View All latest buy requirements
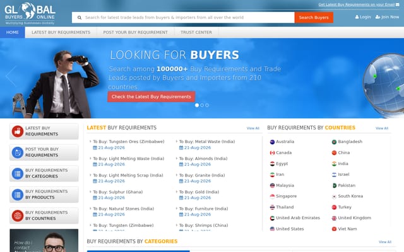Screen dimensions: 404x252 pyautogui.click(x=252, y=128)
